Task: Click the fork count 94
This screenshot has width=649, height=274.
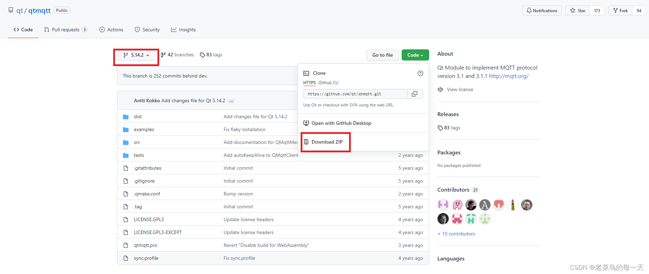Action: point(639,10)
